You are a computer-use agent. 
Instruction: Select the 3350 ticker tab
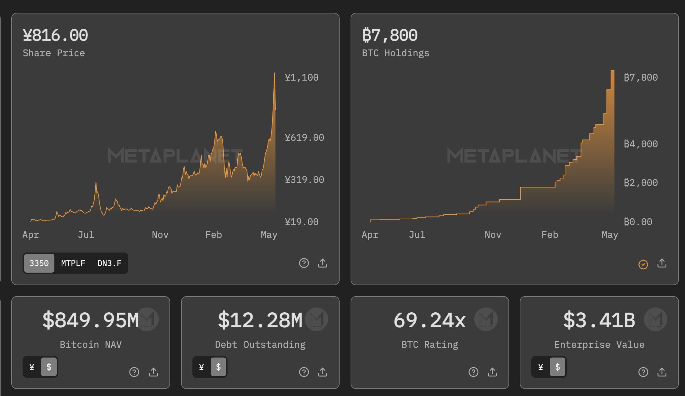39,263
